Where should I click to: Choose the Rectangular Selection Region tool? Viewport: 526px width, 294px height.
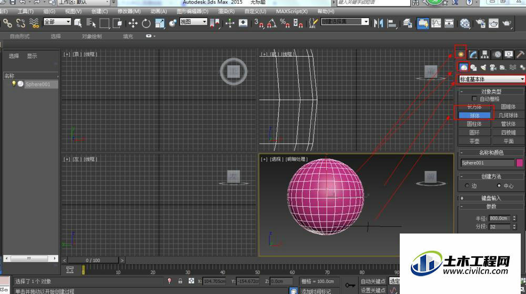coord(104,23)
